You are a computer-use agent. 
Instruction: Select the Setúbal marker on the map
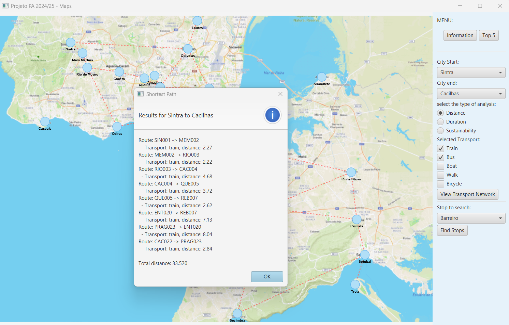364,254
